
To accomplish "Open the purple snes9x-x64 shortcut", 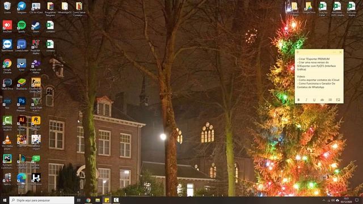I will coord(36,66).
